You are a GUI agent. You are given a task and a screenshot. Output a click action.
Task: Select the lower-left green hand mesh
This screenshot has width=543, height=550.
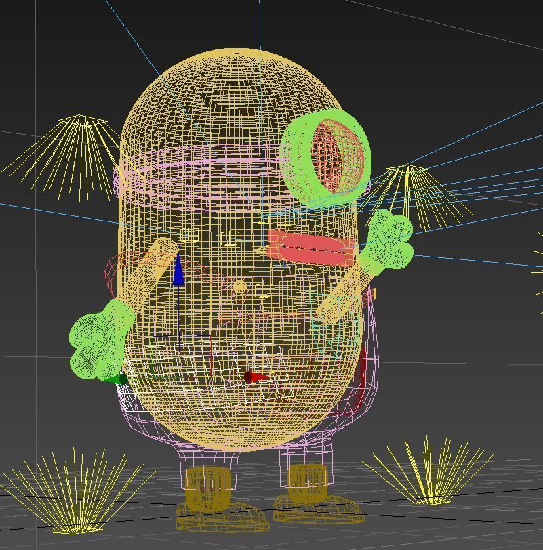click(x=100, y=339)
